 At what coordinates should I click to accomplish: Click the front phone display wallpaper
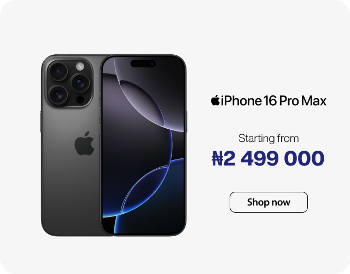pos(143,145)
